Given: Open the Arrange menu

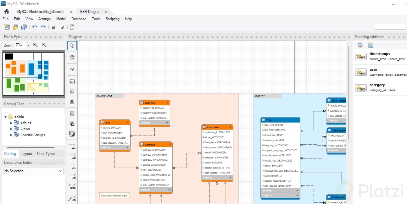Looking at the screenshot, I should point(44,19).
